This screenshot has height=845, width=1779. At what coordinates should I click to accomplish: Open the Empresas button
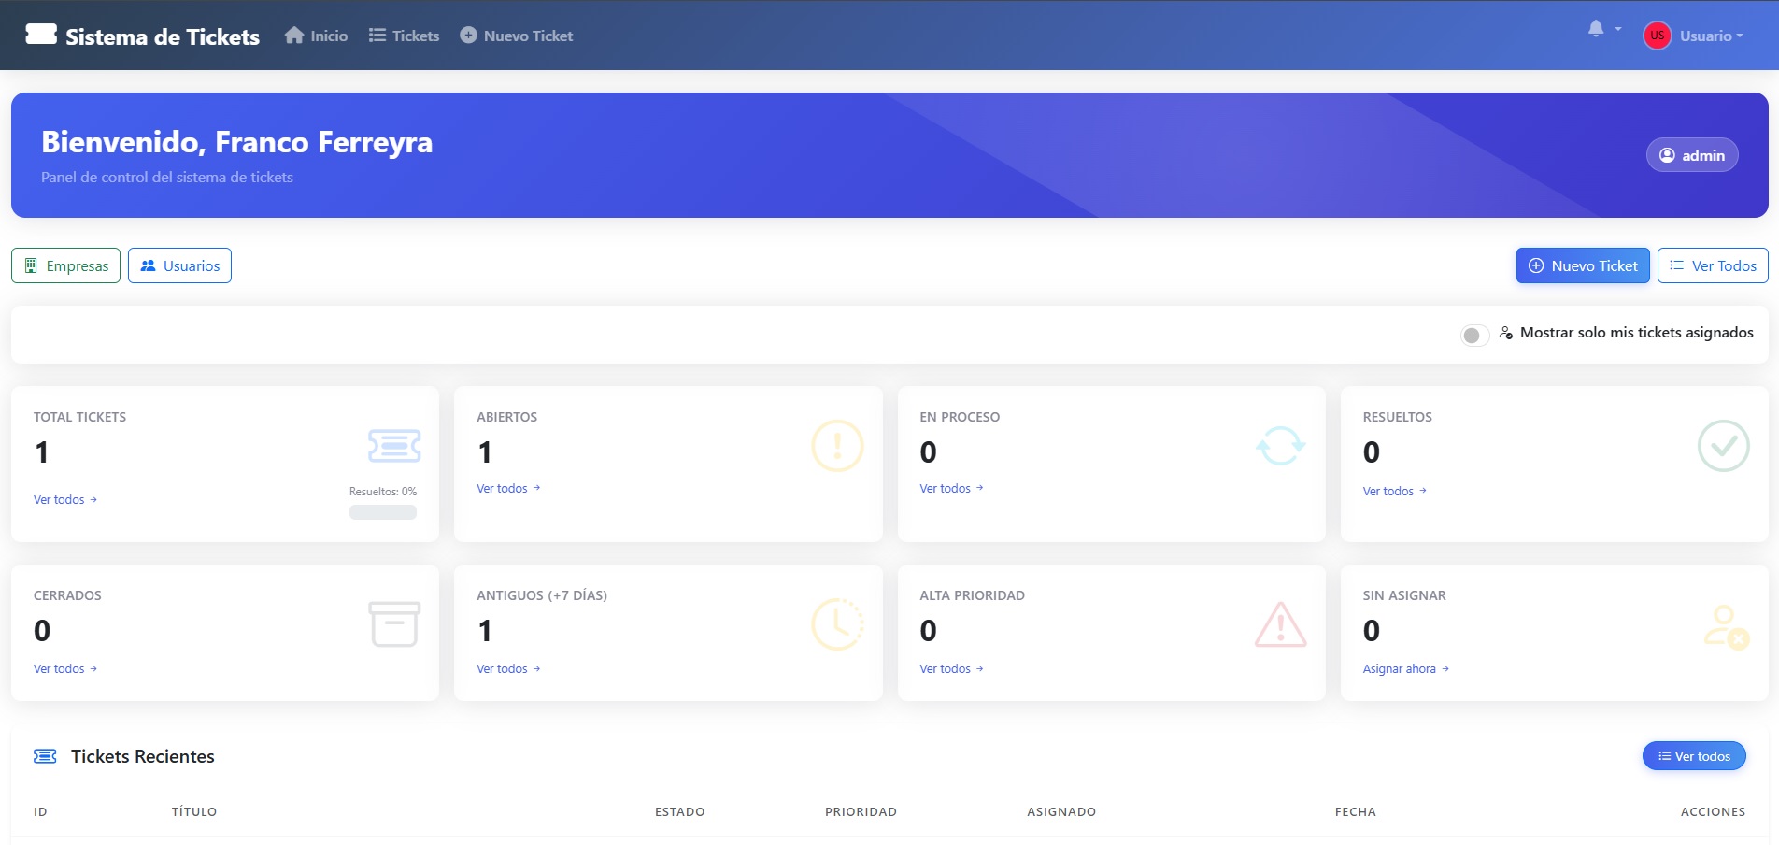(x=65, y=265)
